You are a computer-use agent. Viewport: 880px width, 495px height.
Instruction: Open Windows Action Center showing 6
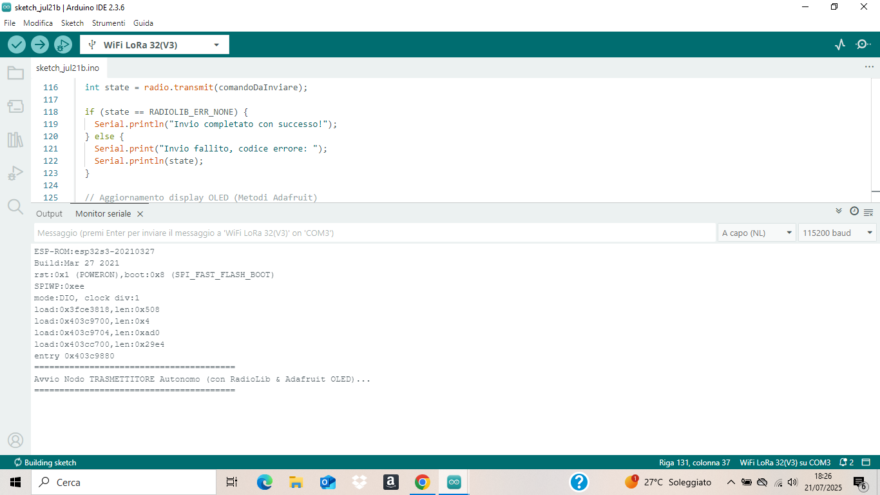860,483
